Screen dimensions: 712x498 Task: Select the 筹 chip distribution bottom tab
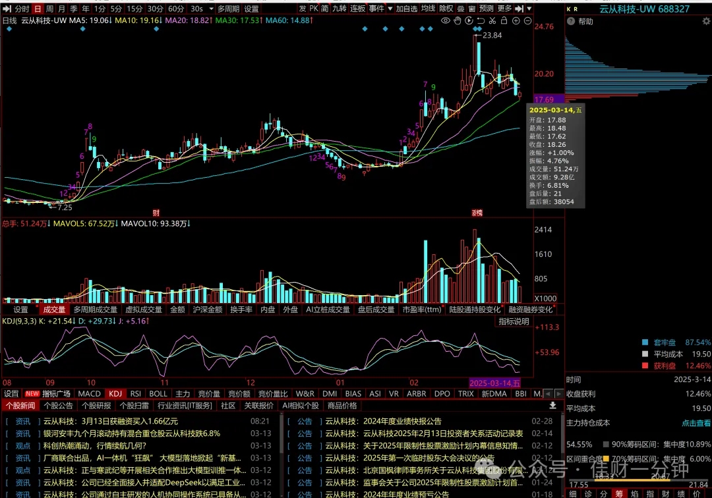coord(619,494)
